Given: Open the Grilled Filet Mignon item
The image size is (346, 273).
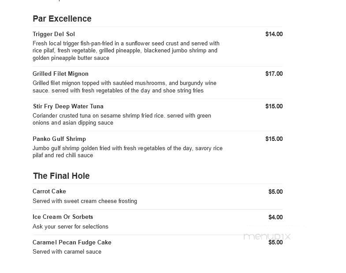Looking at the screenshot, I should pyautogui.click(x=60, y=74).
